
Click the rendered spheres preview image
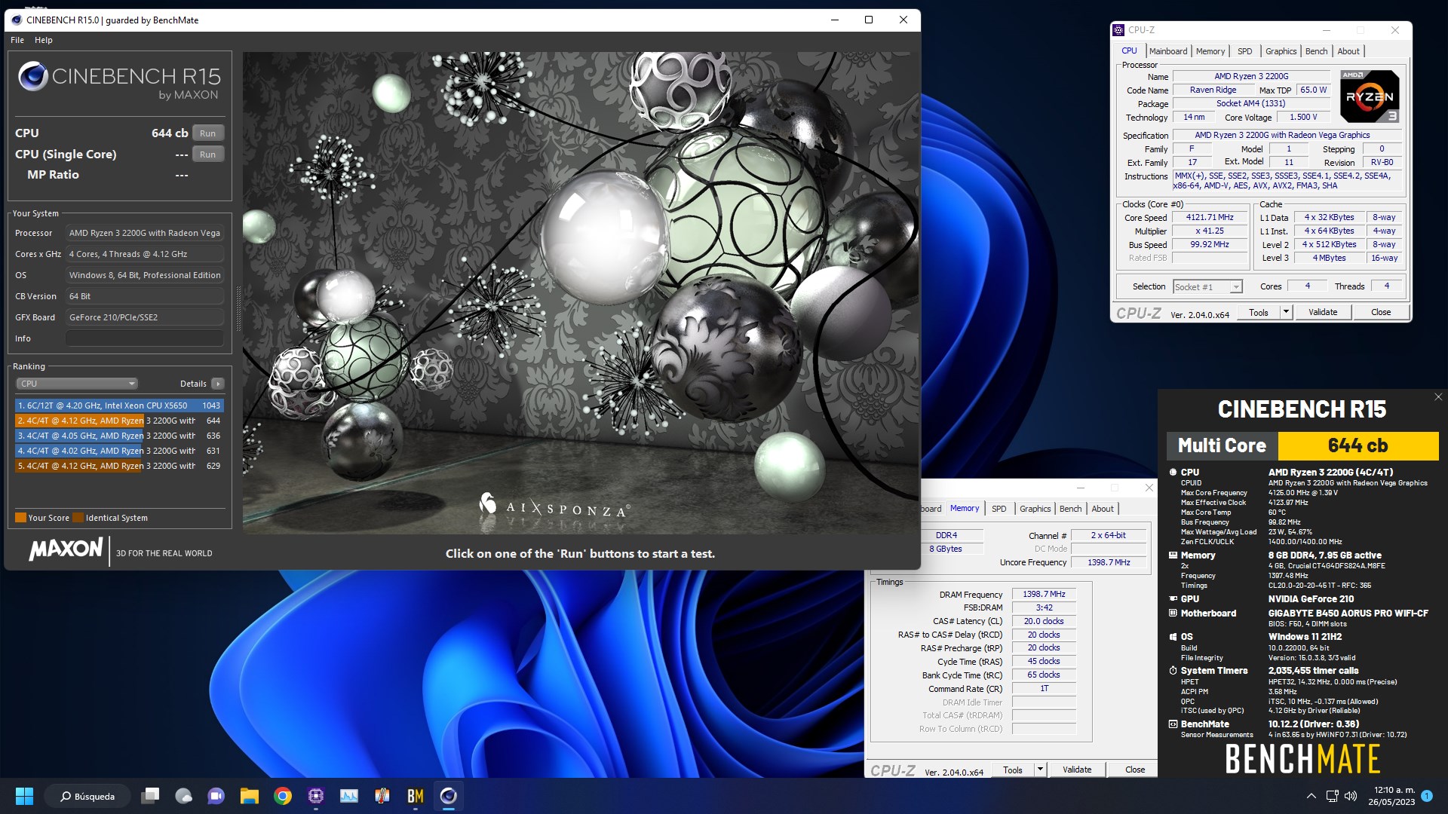580,292
